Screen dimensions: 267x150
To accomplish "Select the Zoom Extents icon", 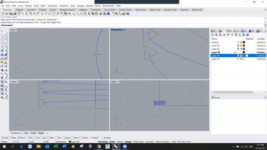I will coord(54,14).
